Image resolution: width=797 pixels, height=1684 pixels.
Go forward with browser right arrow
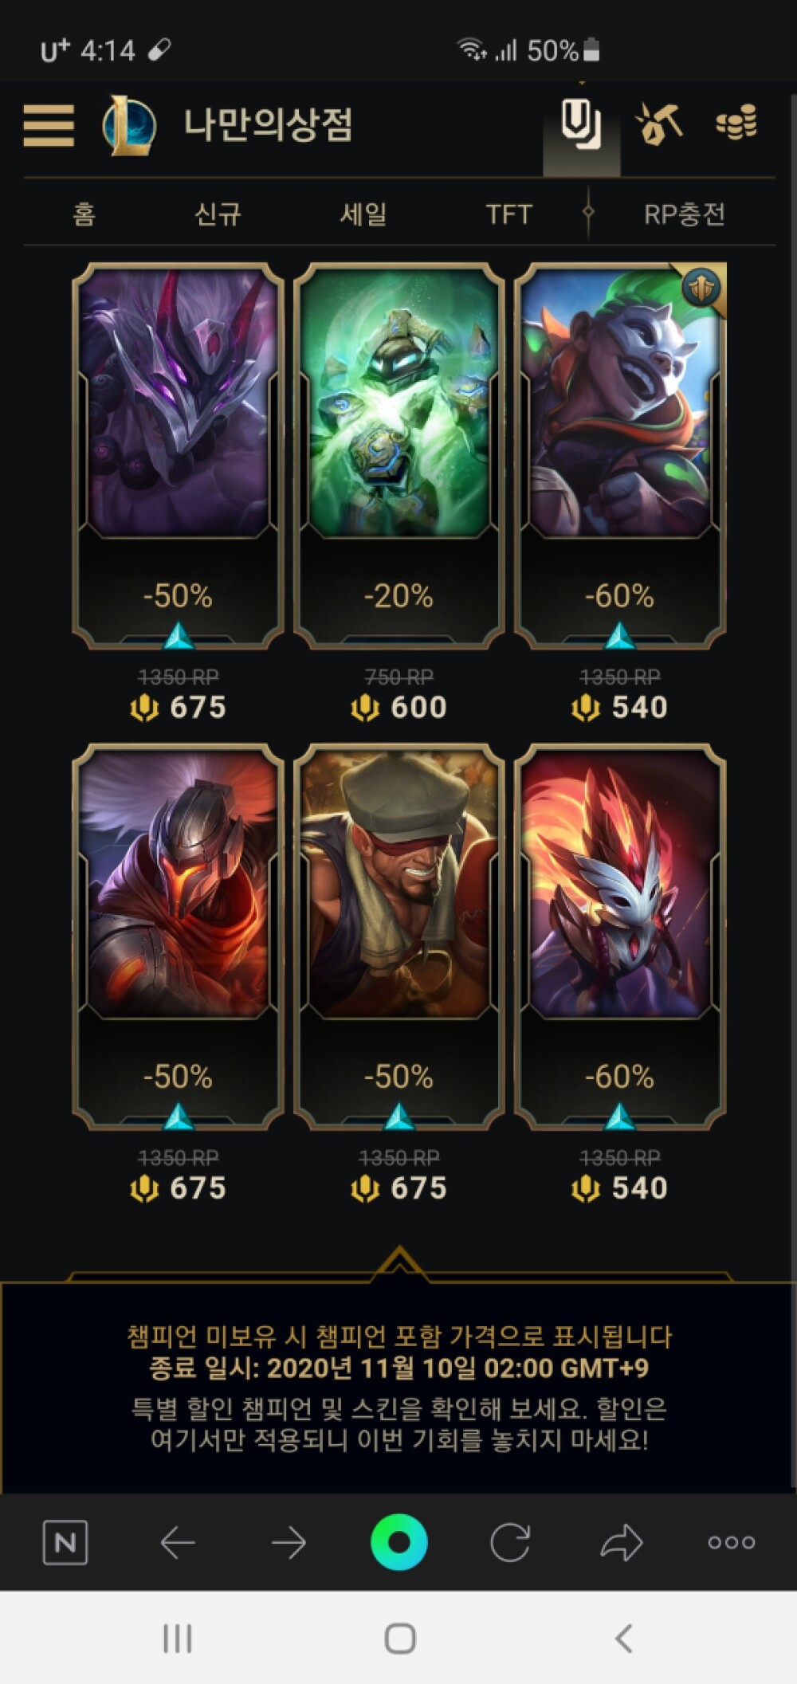[289, 1543]
